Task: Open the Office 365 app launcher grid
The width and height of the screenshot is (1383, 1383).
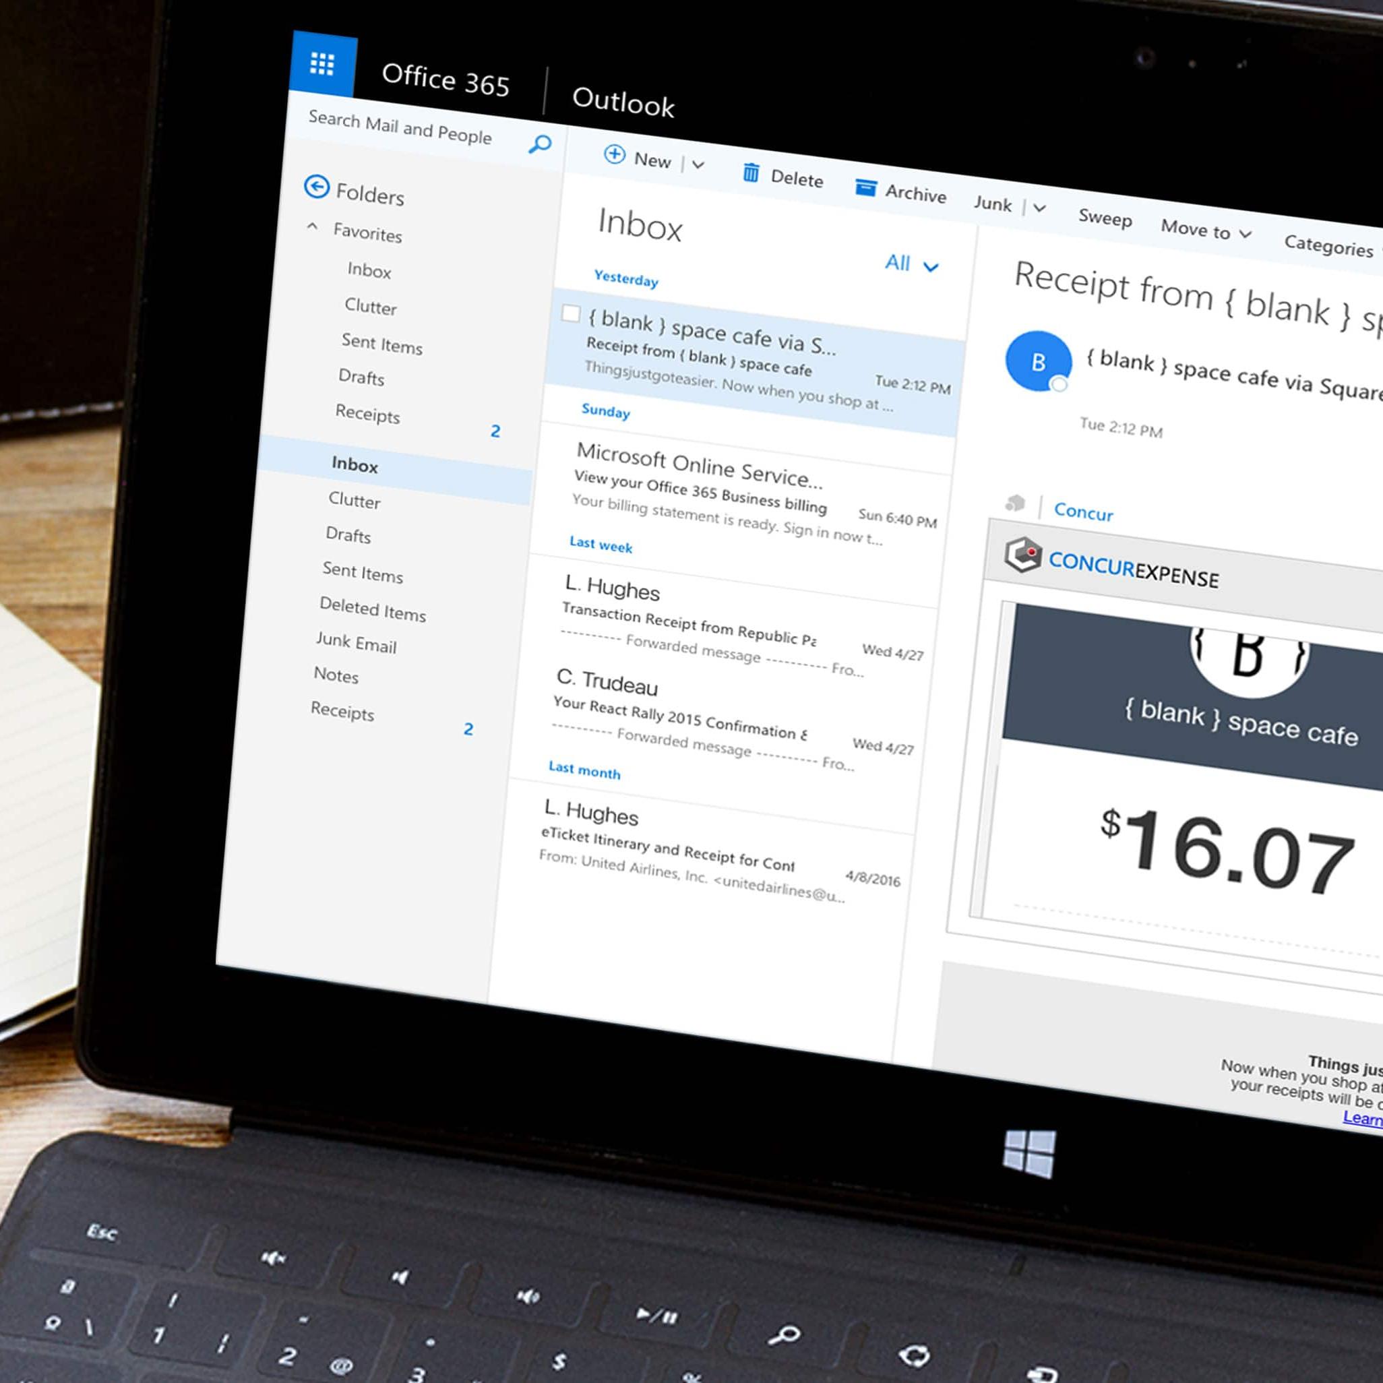Action: pos(323,64)
